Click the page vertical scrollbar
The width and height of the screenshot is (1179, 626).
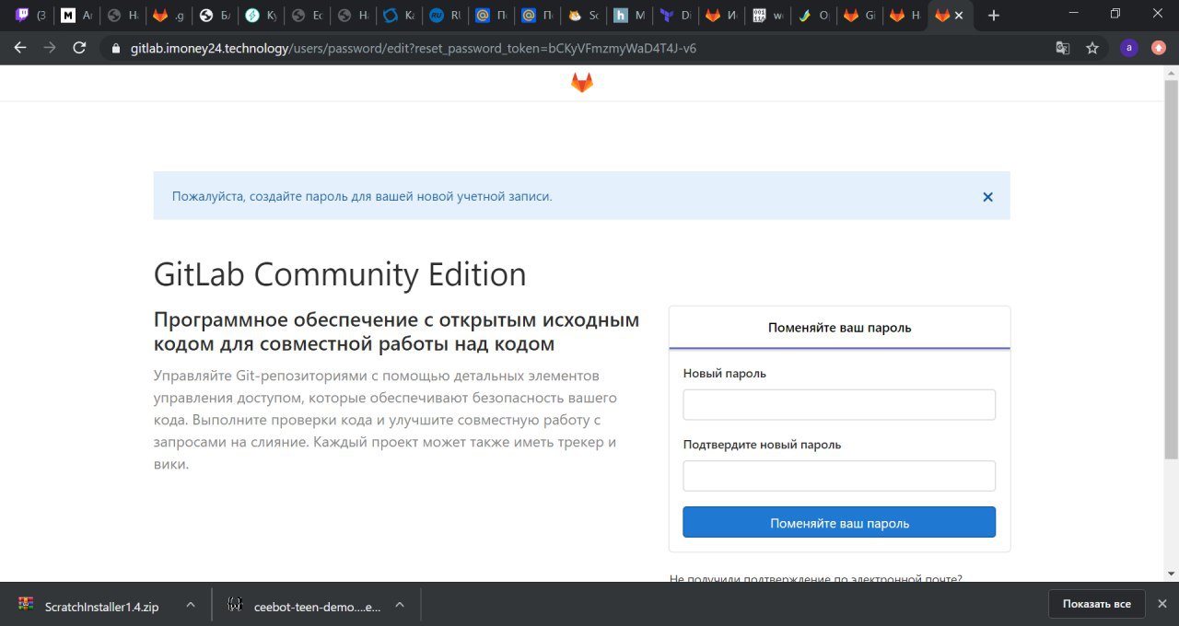pos(1172,269)
